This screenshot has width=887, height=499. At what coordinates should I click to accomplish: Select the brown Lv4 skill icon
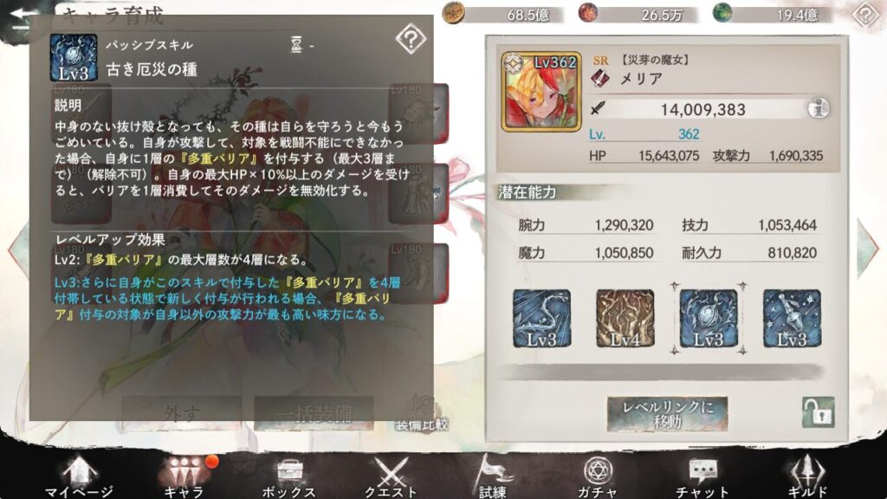[625, 318]
